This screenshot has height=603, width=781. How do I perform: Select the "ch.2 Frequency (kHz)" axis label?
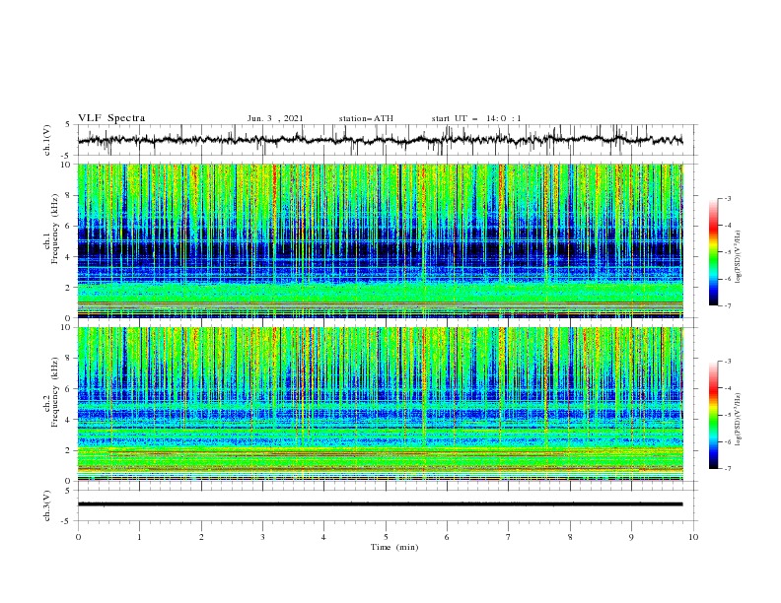pyautogui.click(x=51, y=392)
